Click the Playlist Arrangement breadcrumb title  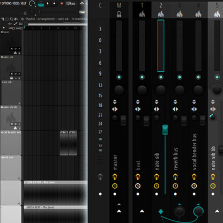(x=40, y=19)
